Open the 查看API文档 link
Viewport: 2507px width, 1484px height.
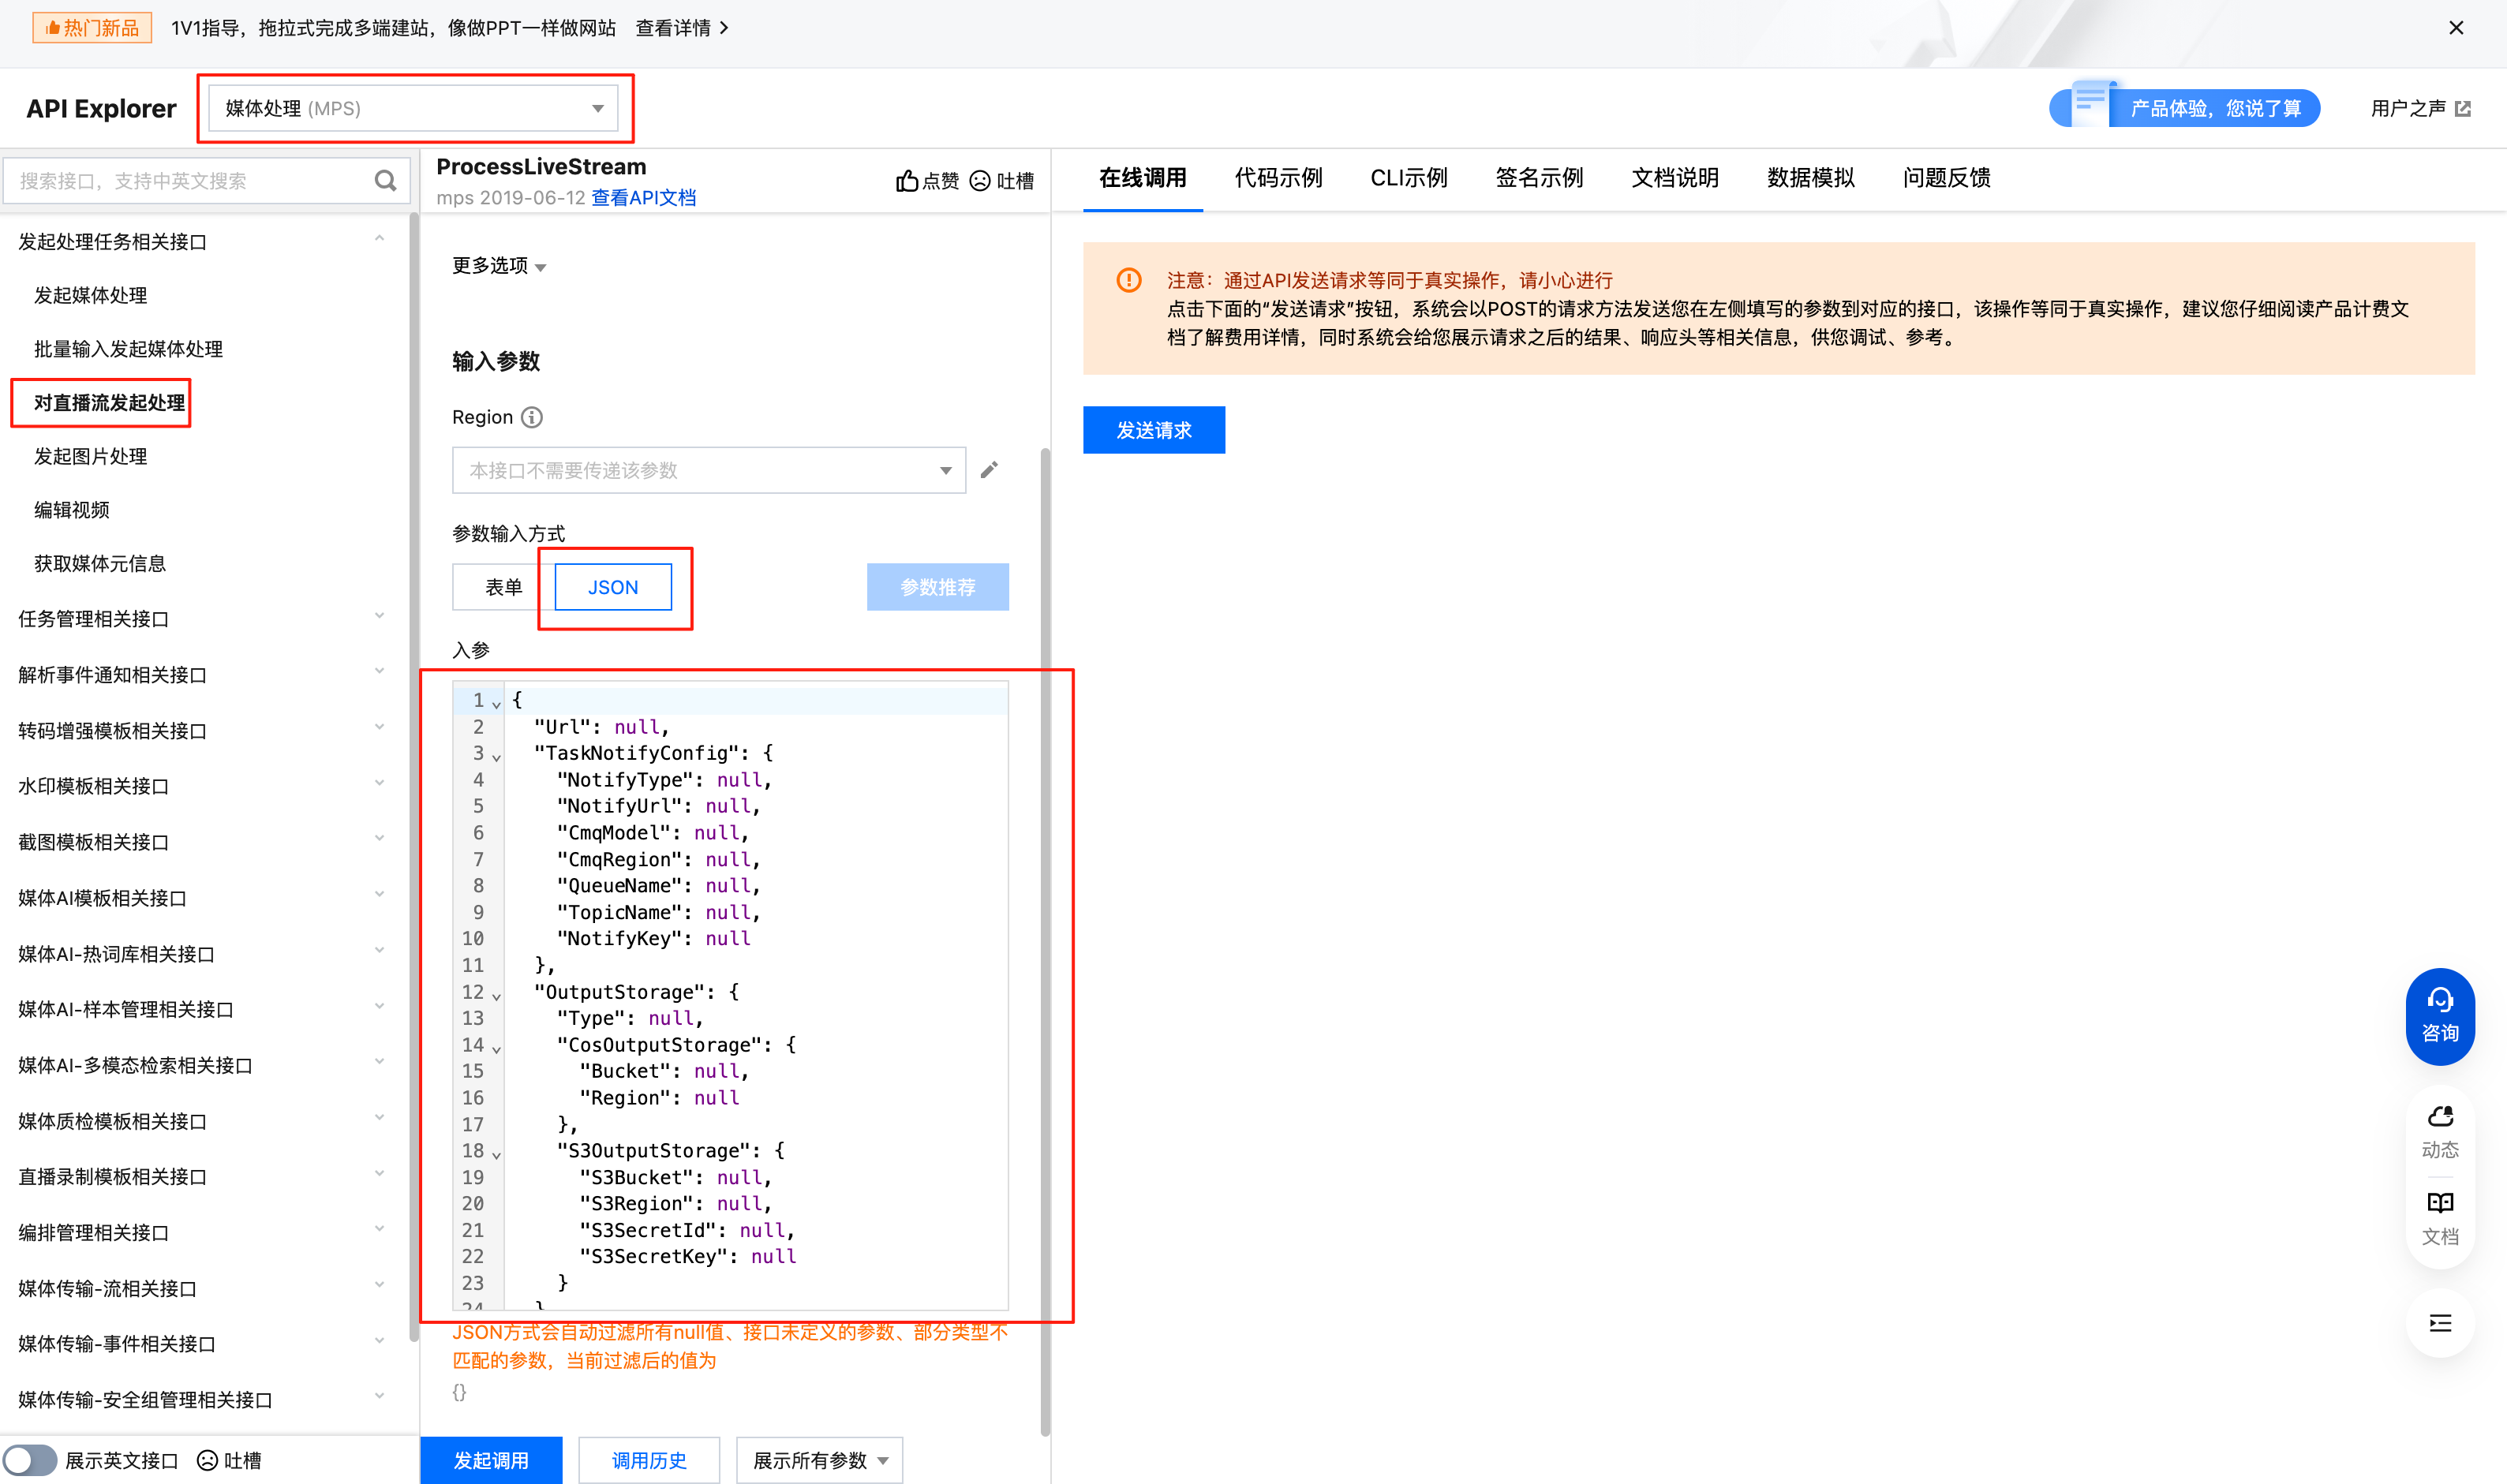(x=643, y=198)
